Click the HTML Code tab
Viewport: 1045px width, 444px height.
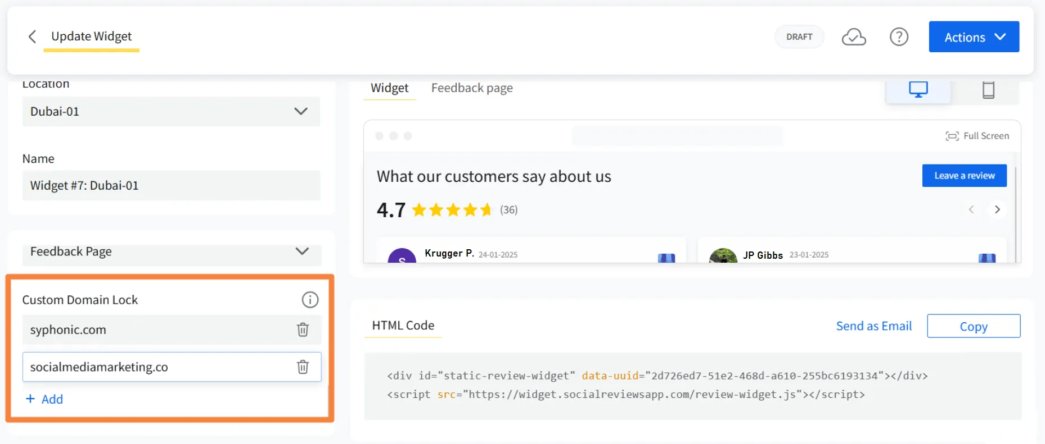coord(403,326)
